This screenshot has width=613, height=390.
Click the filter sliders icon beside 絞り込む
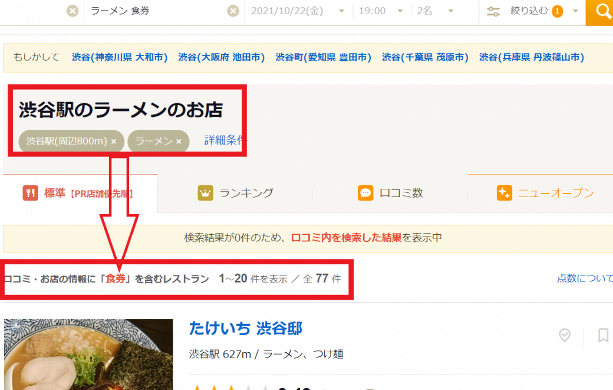tap(493, 11)
